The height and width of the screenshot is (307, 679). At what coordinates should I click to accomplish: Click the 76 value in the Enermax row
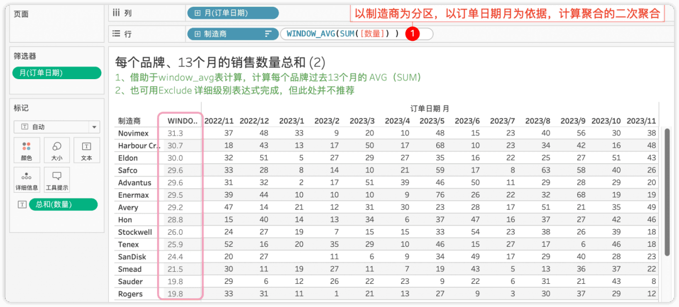coord(440,195)
